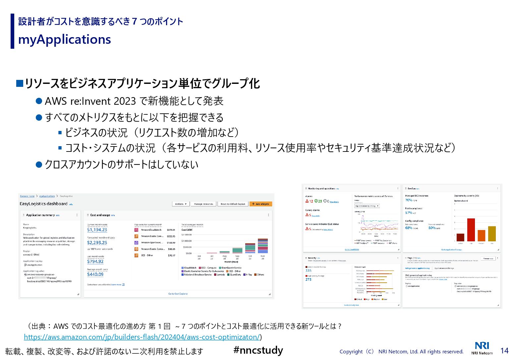
Task: Switch to AWS generated application tag tab
Action: tap(417, 268)
